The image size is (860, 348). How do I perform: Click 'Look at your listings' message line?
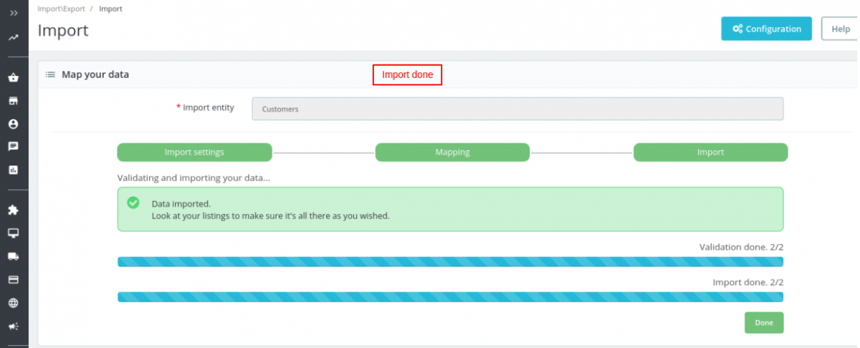tap(271, 216)
